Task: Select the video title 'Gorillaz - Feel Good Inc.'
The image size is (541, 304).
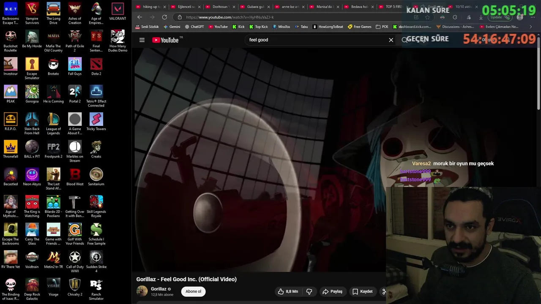Action: [186, 279]
